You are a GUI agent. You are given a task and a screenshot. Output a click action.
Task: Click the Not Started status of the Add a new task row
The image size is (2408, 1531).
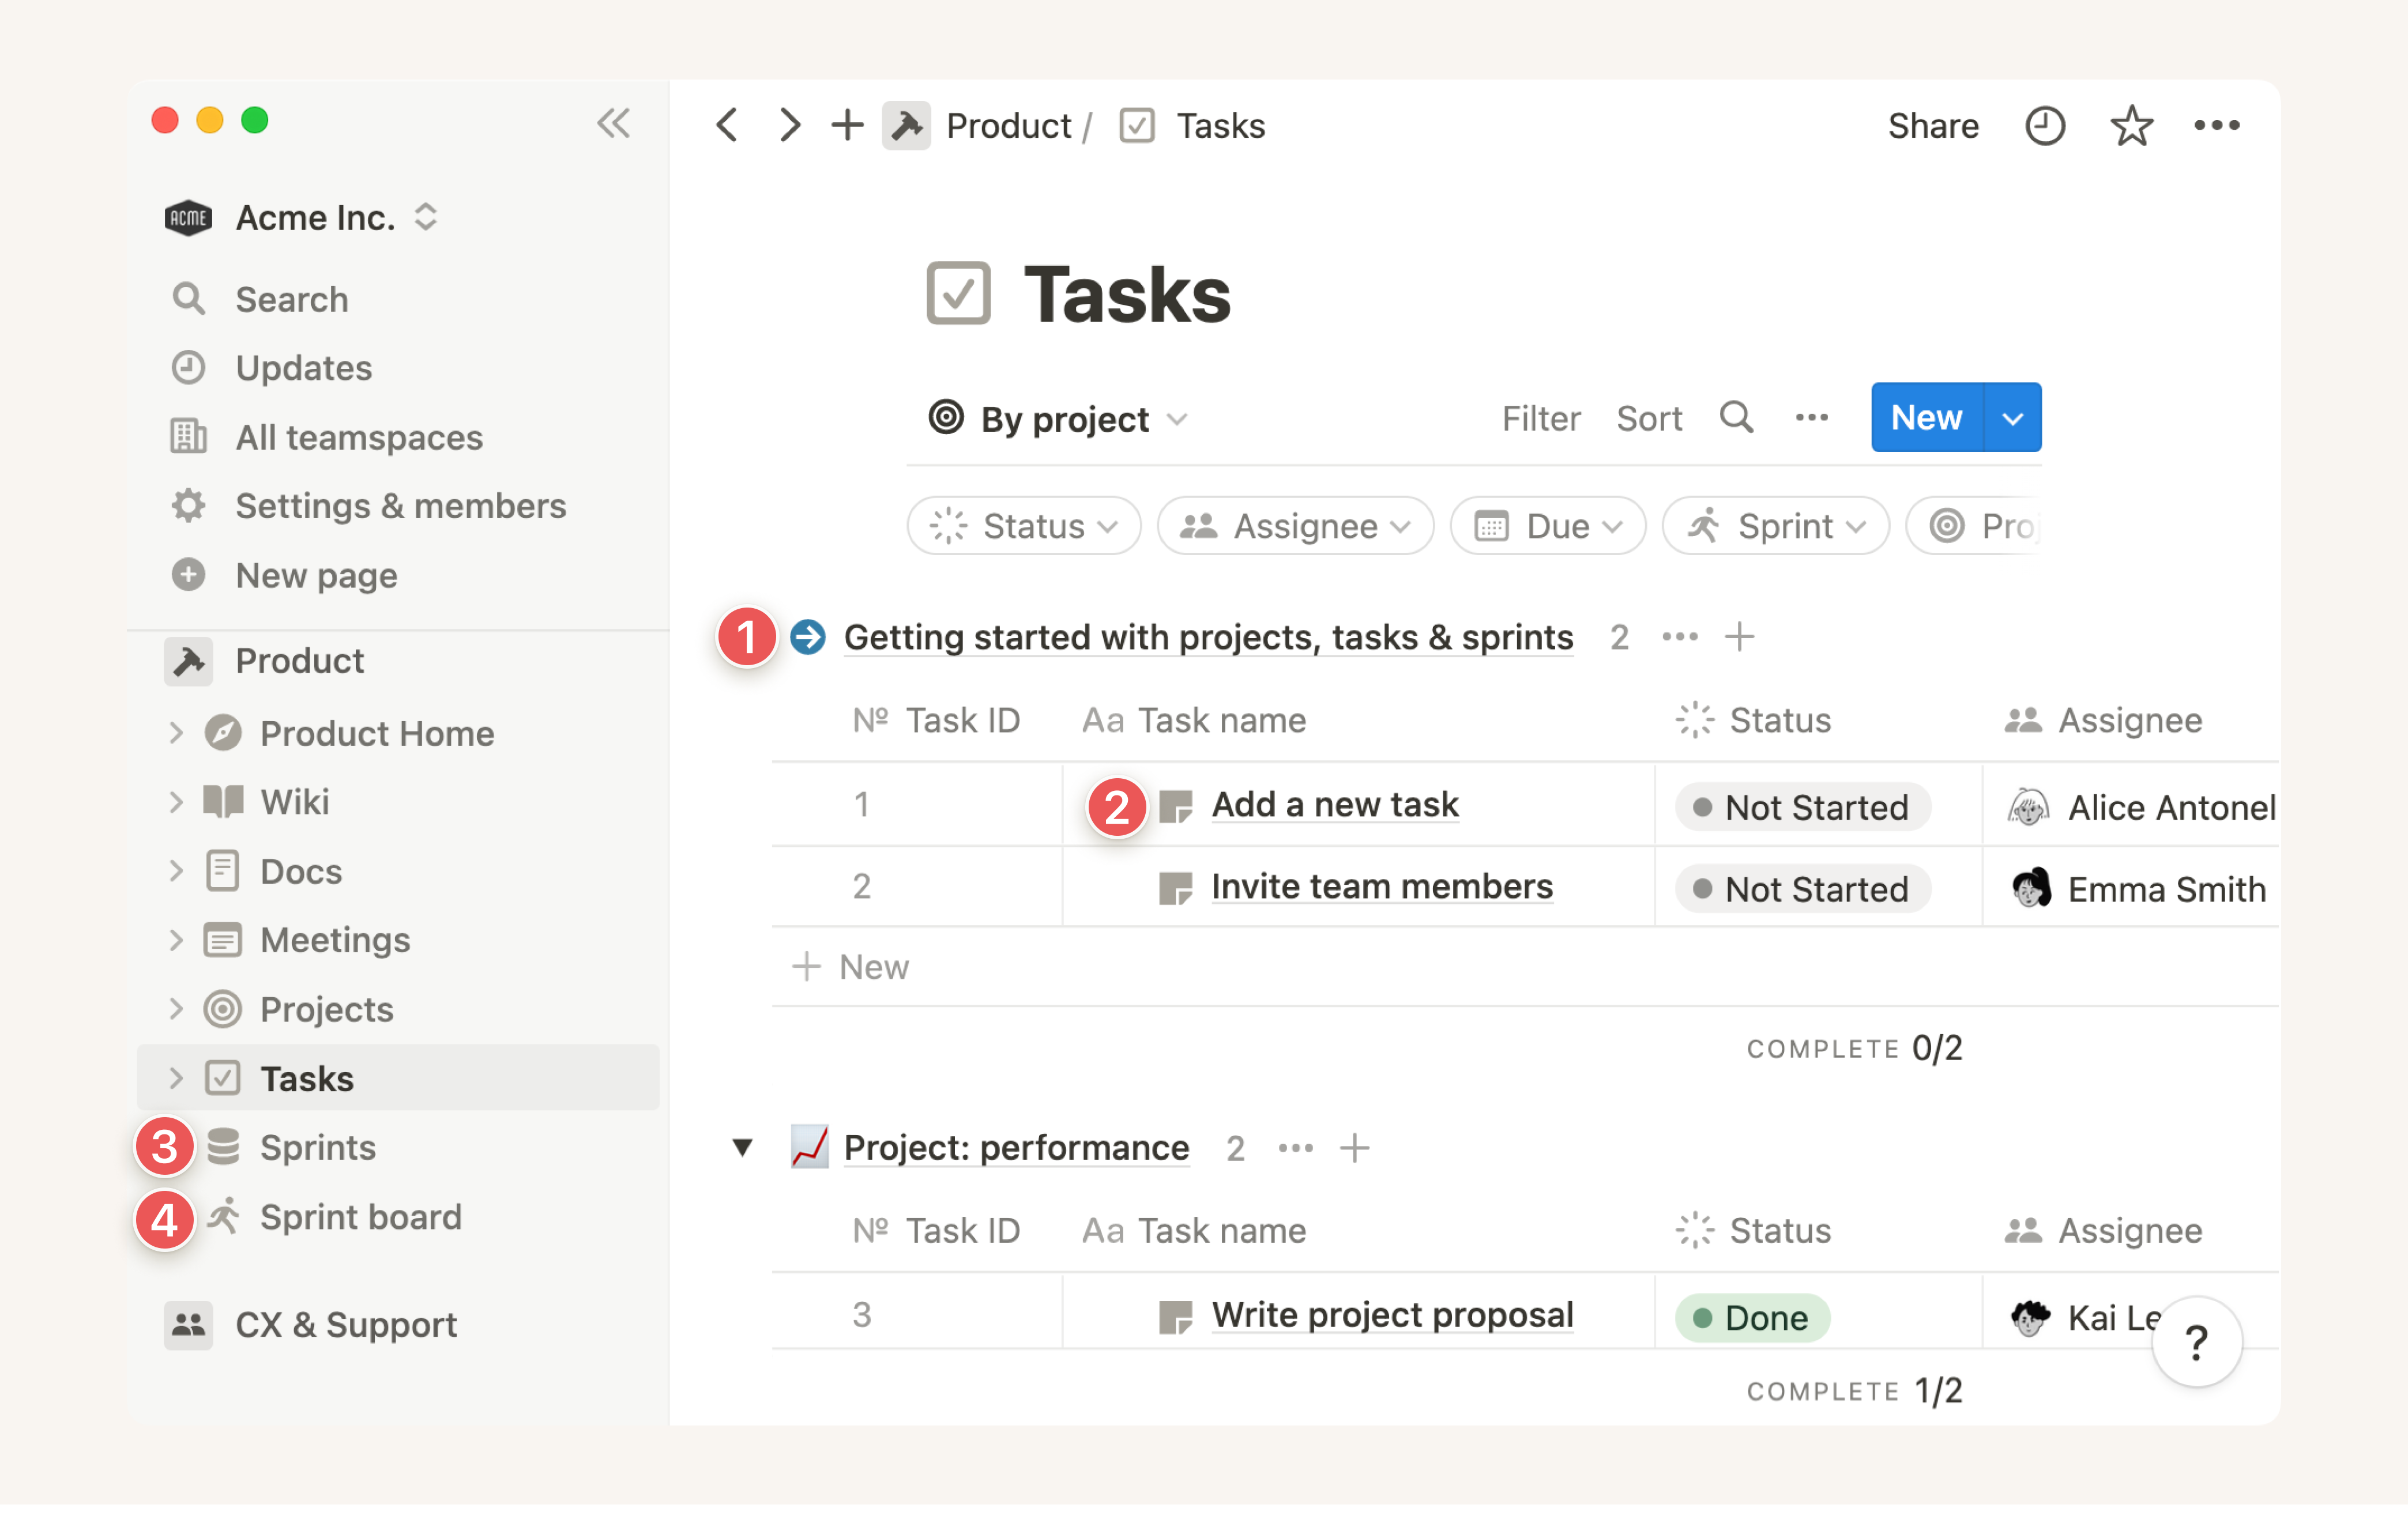coord(1802,808)
